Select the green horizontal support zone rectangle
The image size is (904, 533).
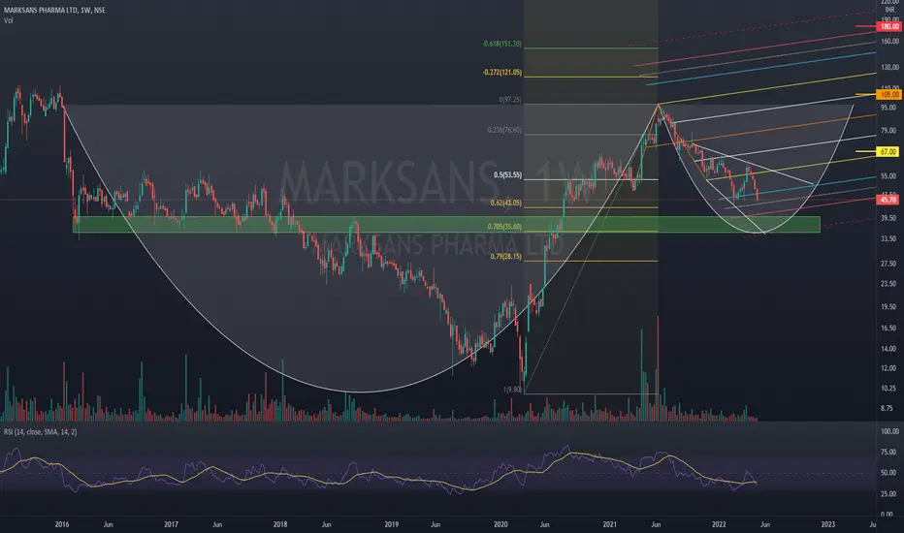(x=446, y=225)
